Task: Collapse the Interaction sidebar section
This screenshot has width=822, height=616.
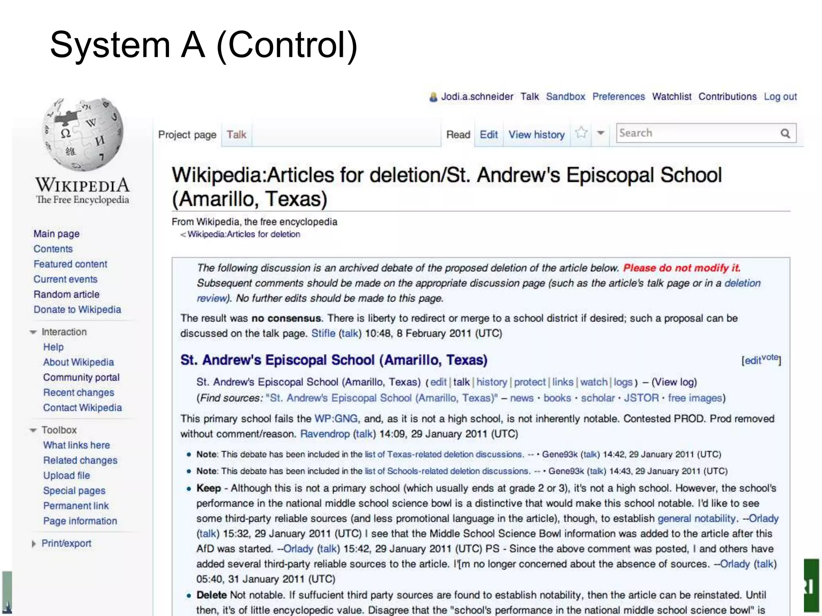Action: pos(33,332)
